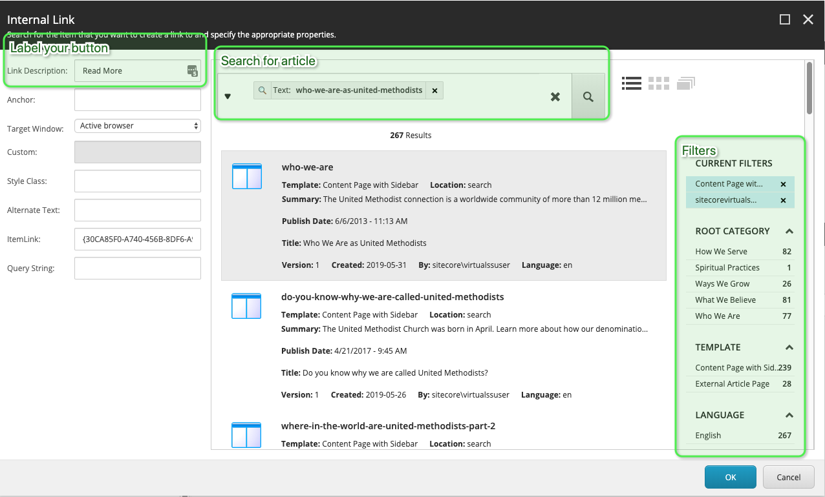Open the Target Window dropdown
The image size is (825, 497).
click(x=138, y=126)
